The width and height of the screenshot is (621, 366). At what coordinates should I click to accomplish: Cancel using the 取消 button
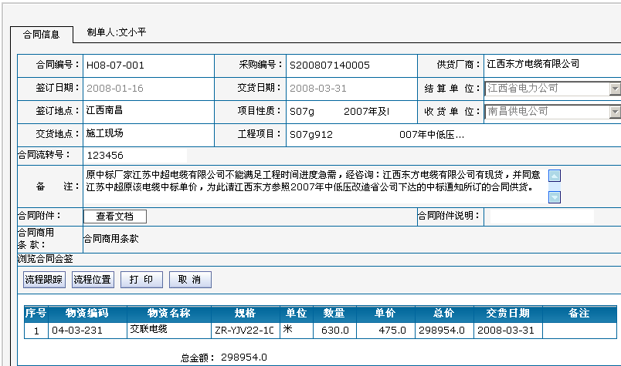pos(190,280)
